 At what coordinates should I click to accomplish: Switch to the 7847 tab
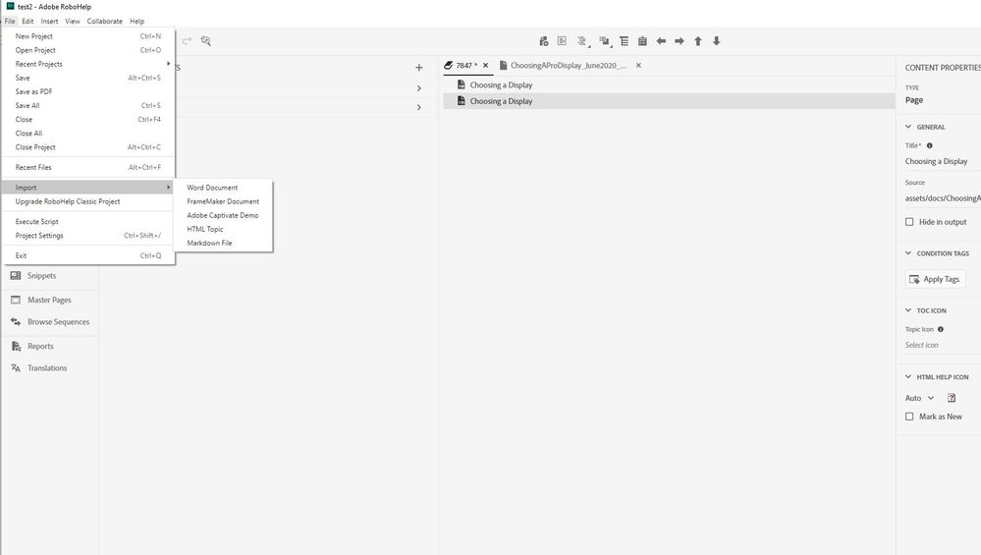click(x=466, y=65)
